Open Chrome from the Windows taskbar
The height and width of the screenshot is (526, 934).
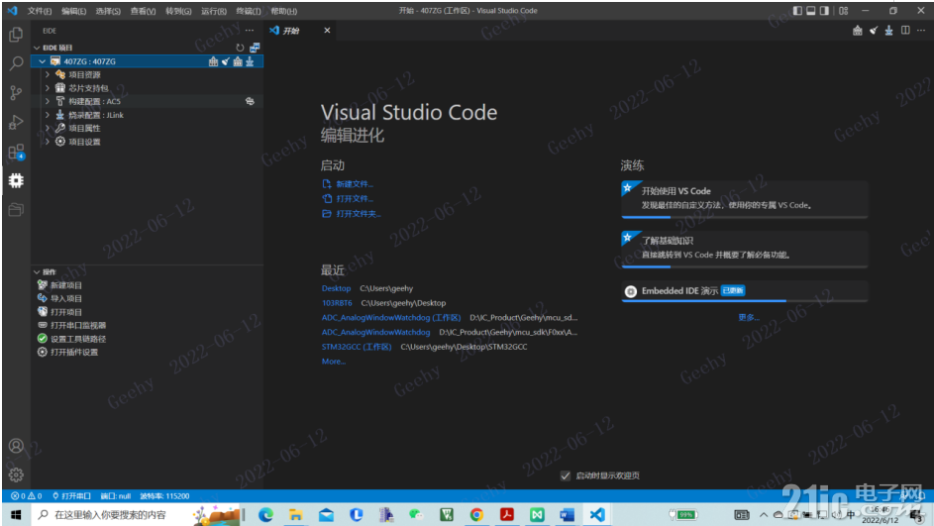[x=476, y=515]
